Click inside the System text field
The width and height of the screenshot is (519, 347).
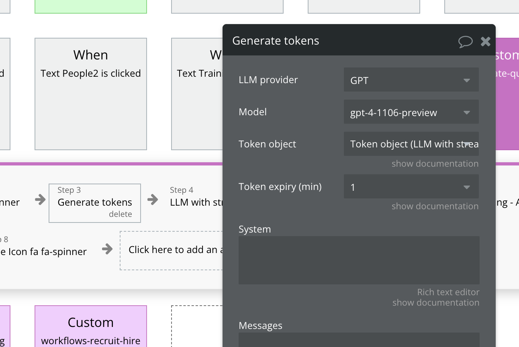pyautogui.click(x=359, y=260)
